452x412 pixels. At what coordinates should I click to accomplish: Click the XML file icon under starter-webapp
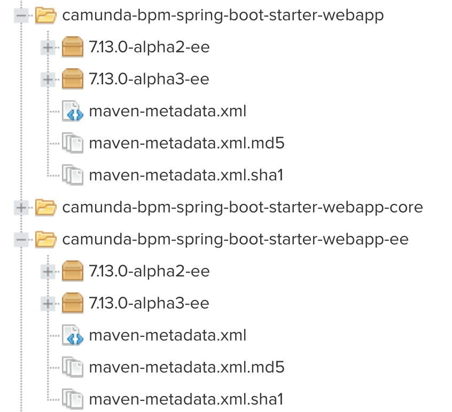[x=73, y=112]
